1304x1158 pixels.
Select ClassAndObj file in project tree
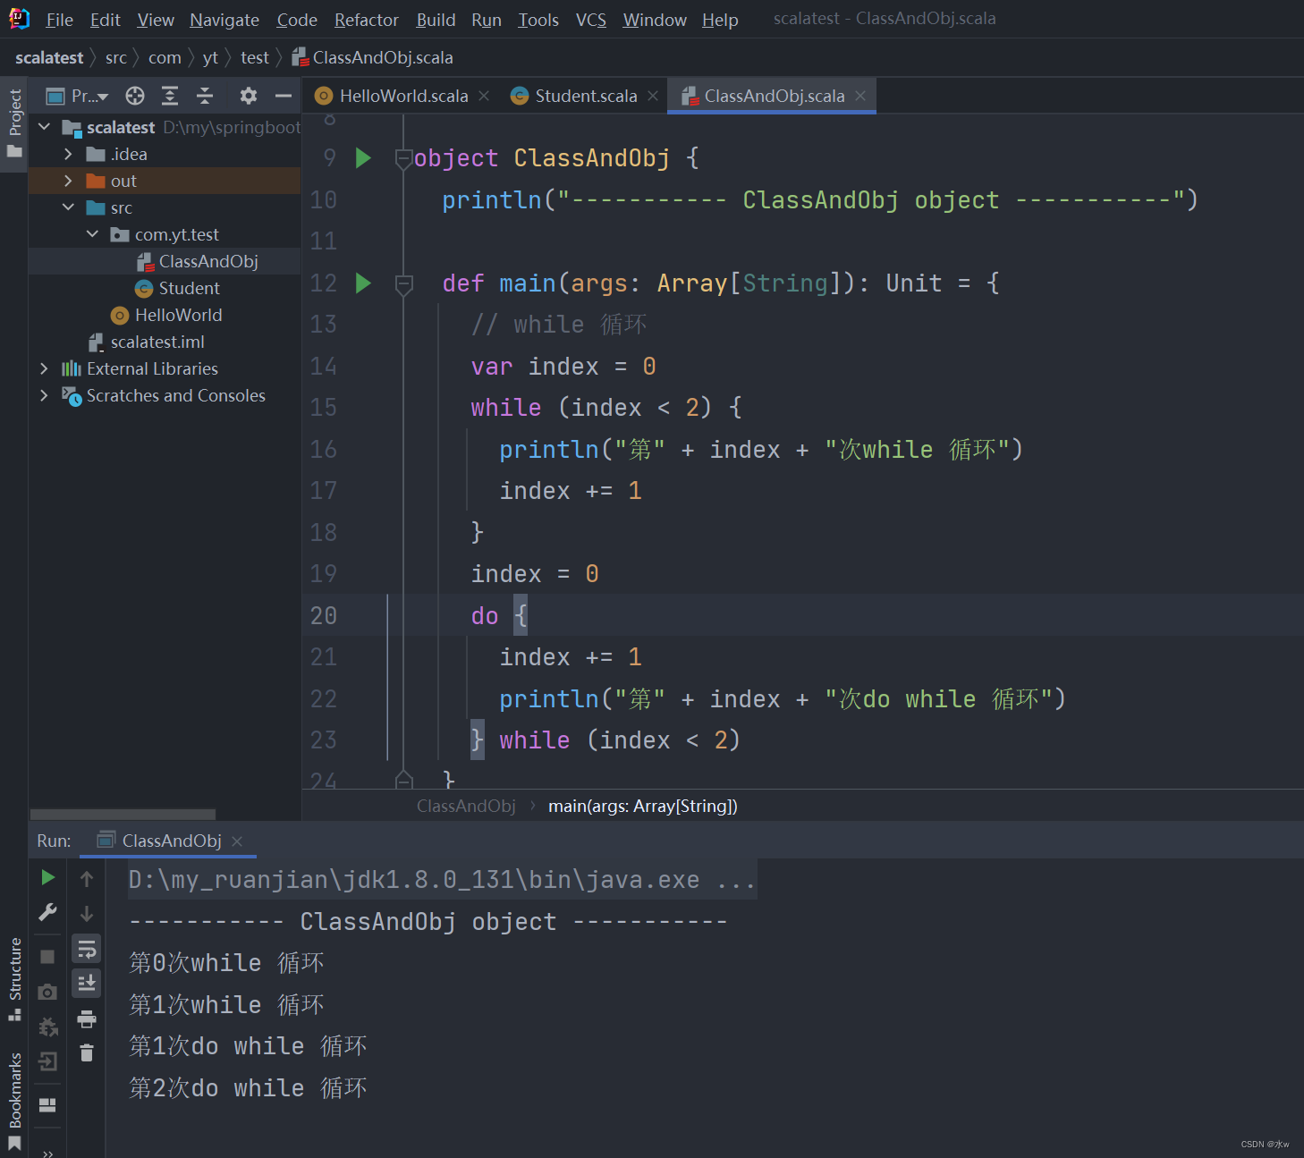pyautogui.click(x=208, y=261)
